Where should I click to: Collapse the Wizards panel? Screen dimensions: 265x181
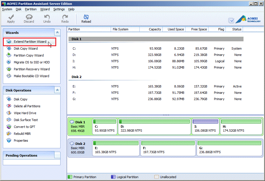[x=57, y=32]
